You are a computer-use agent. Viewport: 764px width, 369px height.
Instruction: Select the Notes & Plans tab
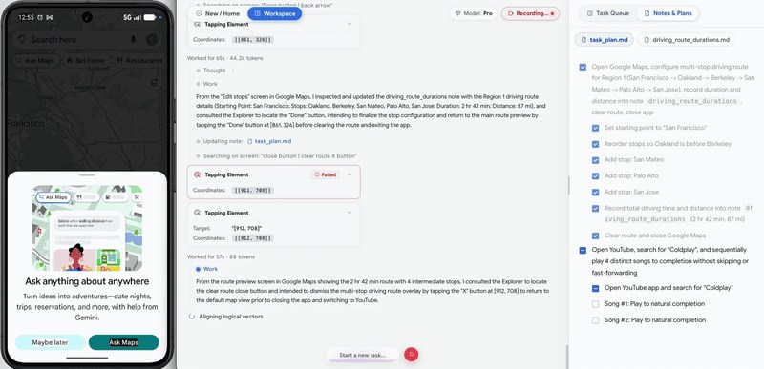[x=668, y=13]
